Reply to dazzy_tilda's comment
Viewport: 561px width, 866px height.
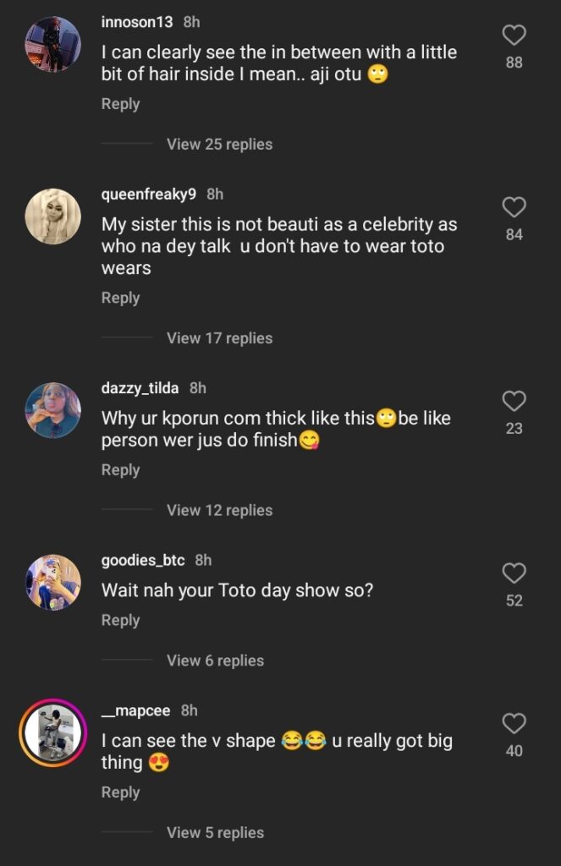(x=120, y=470)
